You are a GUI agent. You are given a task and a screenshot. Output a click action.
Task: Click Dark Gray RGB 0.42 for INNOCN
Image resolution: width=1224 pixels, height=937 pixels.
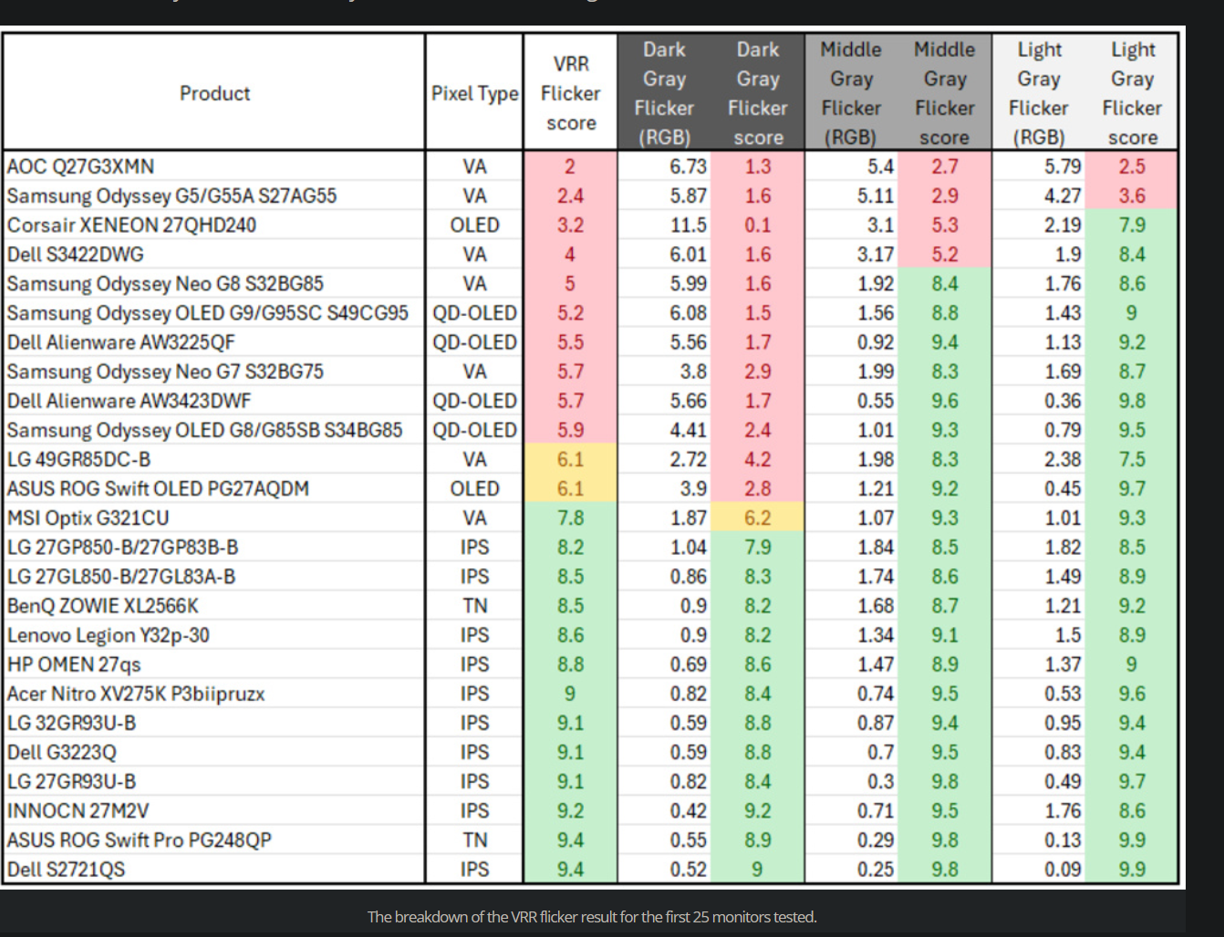689,810
